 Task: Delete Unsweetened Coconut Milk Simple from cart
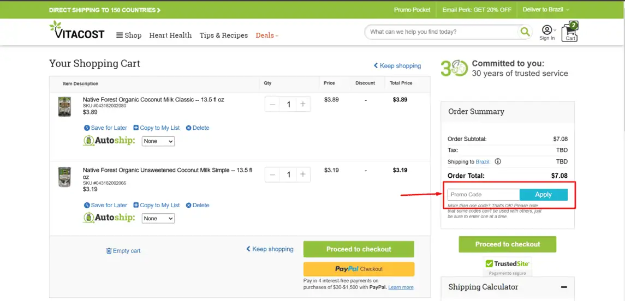point(198,205)
